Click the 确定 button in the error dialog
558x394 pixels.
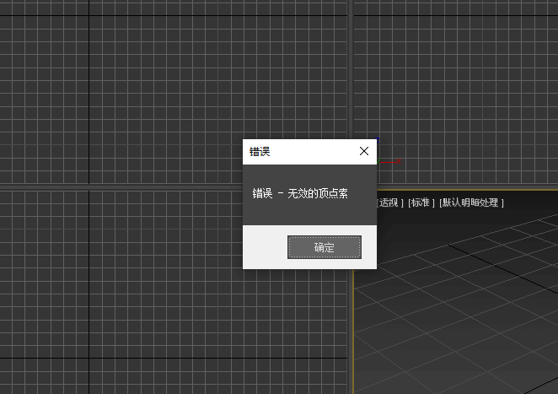click(325, 247)
